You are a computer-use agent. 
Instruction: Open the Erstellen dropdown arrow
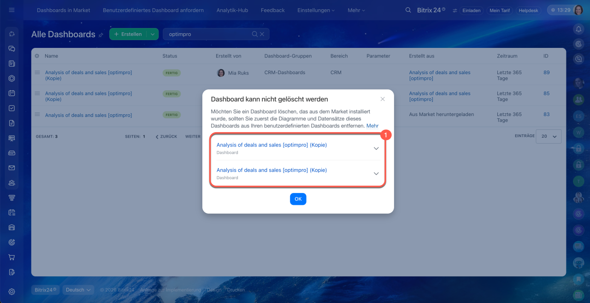(x=153, y=34)
